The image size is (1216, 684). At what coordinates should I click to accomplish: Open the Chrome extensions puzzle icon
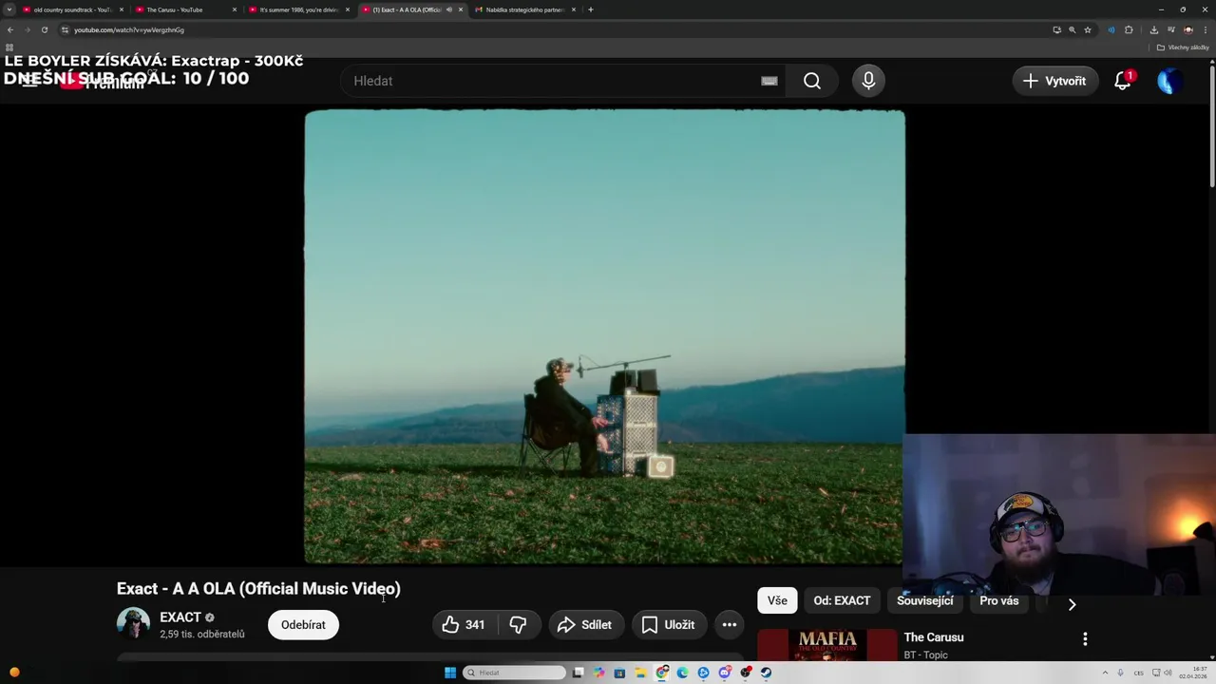(x=1129, y=29)
